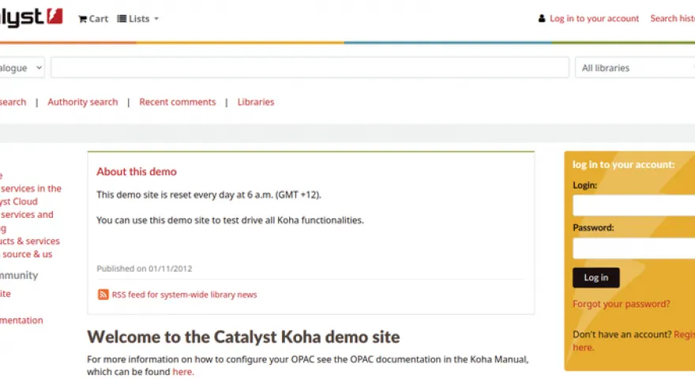This screenshot has width=695, height=379.
Task: Click the user icon beside account login
Action: (542, 19)
